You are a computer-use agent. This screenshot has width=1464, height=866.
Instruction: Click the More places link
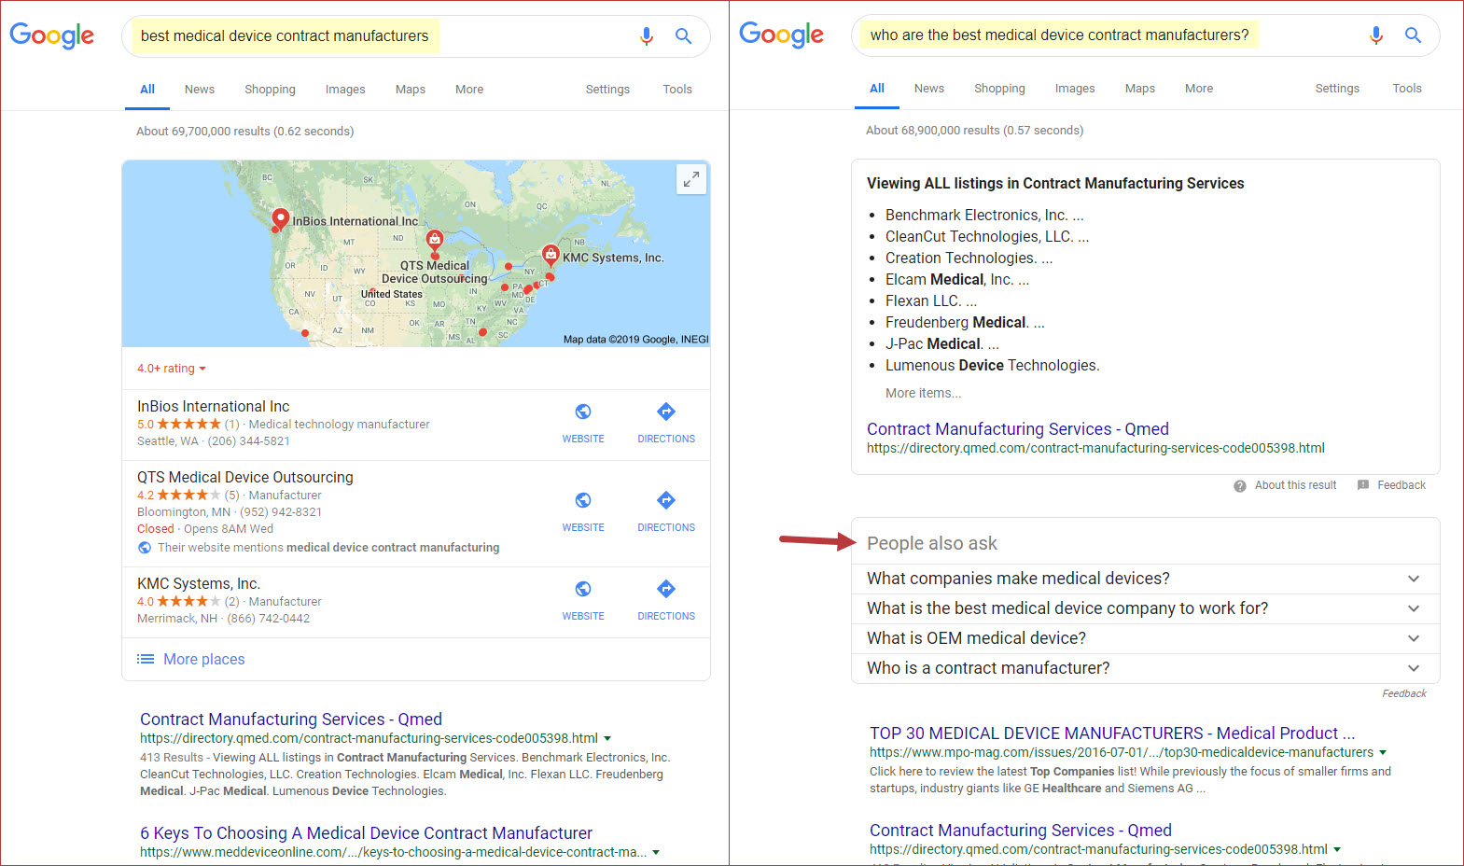[x=204, y=659]
